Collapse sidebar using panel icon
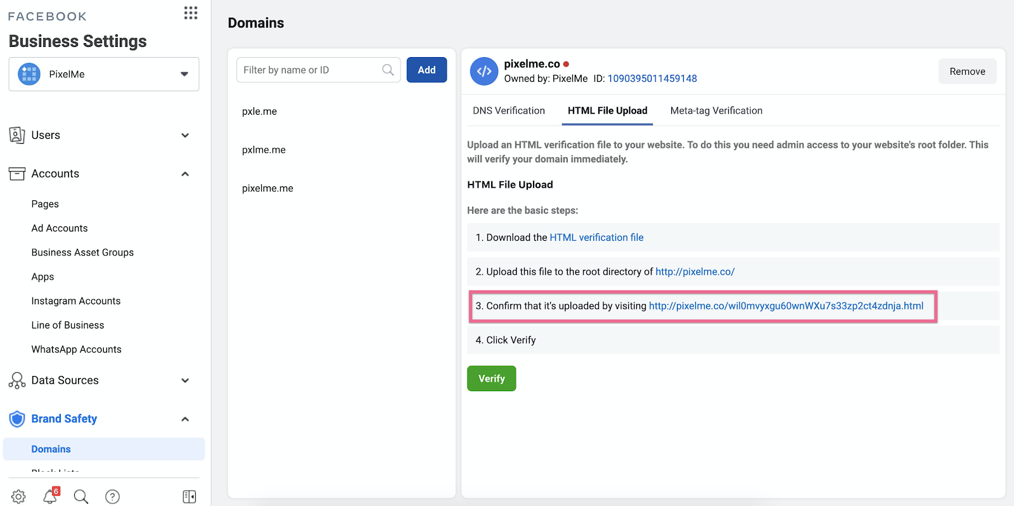Viewport: 1014px width, 506px height. click(189, 496)
